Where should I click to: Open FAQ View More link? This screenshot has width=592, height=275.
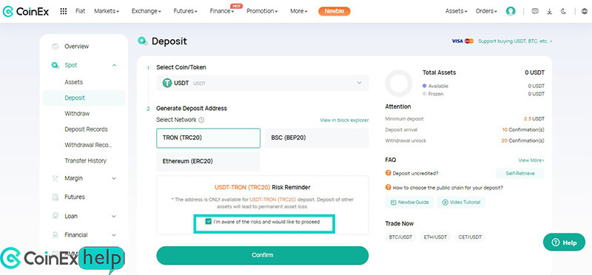click(531, 160)
